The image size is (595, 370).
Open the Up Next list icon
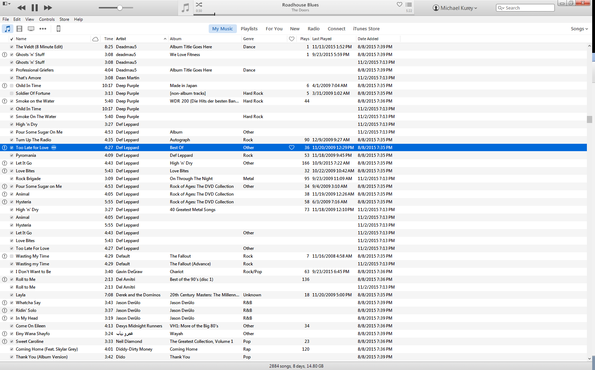pos(409,5)
